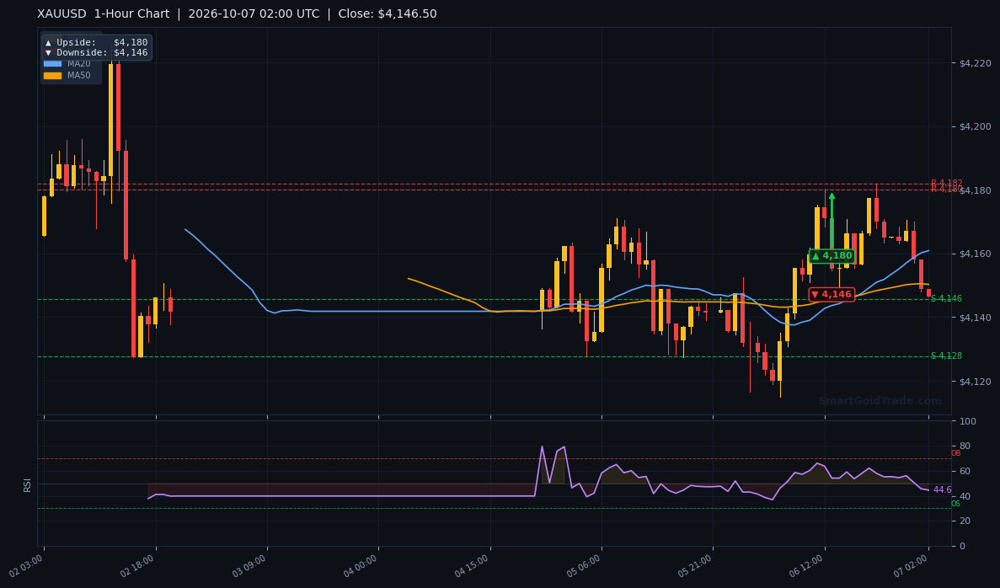Click the OB overbought label
The height and width of the screenshot is (588, 1000).
pos(955,453)
